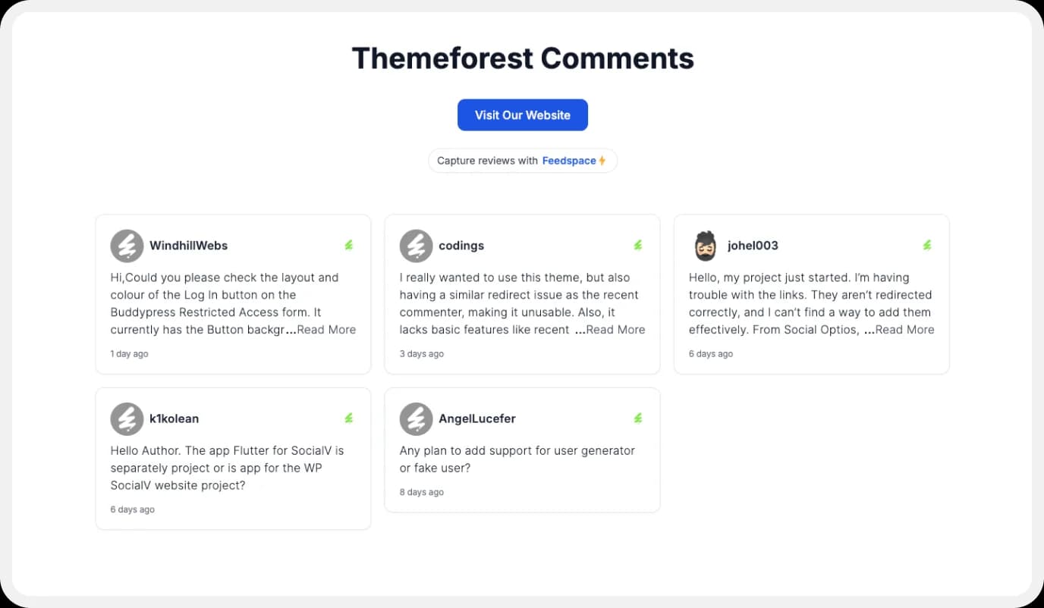Click the Themeforest leaf icon on codings card
This screenshot has width=1044, height=608.
click(638, 245)
